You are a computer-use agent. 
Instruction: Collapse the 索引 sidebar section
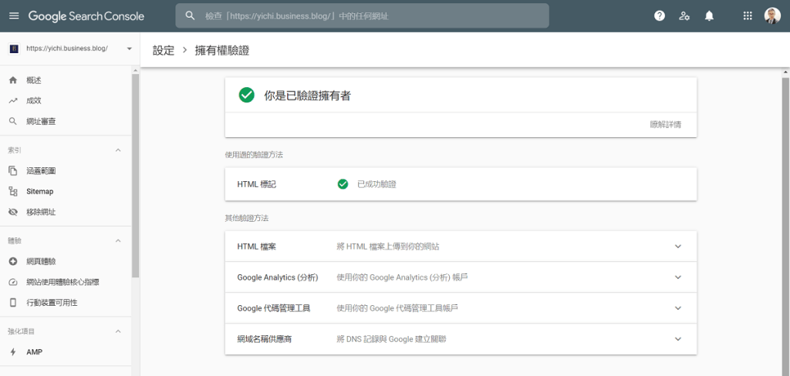coord(118,150)
